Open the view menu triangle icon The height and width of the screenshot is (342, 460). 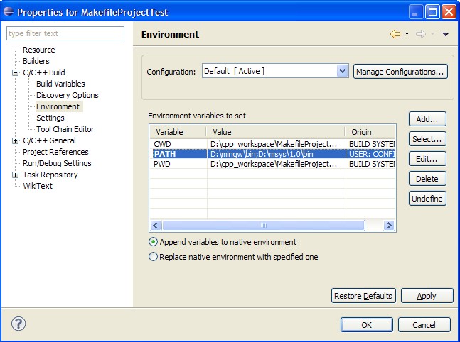pos(446,34)
